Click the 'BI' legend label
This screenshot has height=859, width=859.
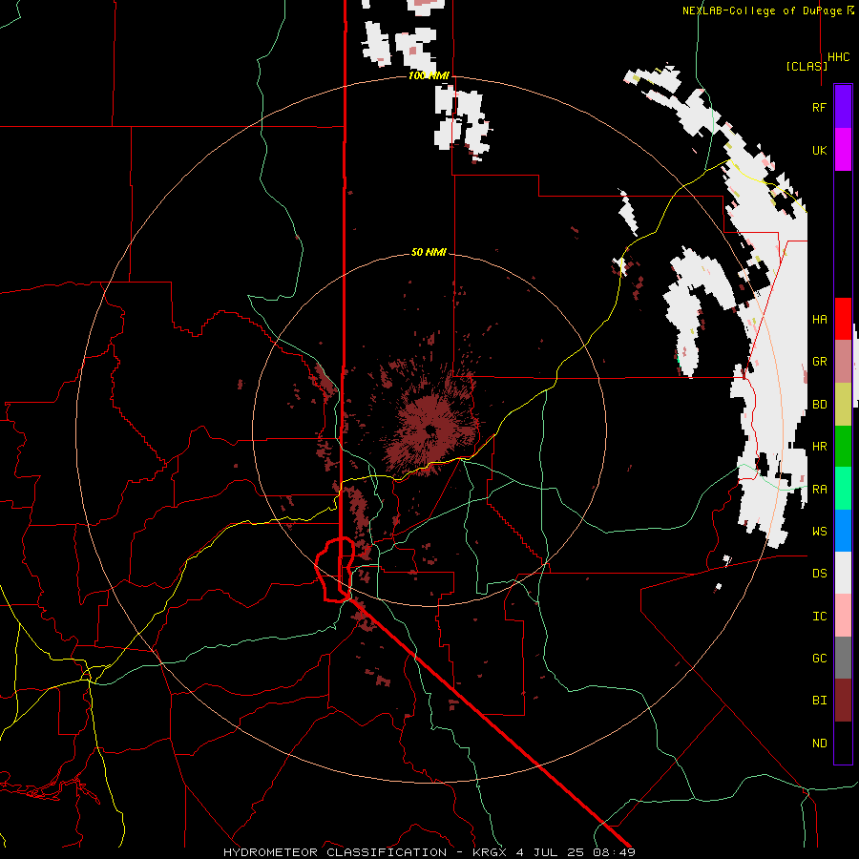[x=819, y=701]
